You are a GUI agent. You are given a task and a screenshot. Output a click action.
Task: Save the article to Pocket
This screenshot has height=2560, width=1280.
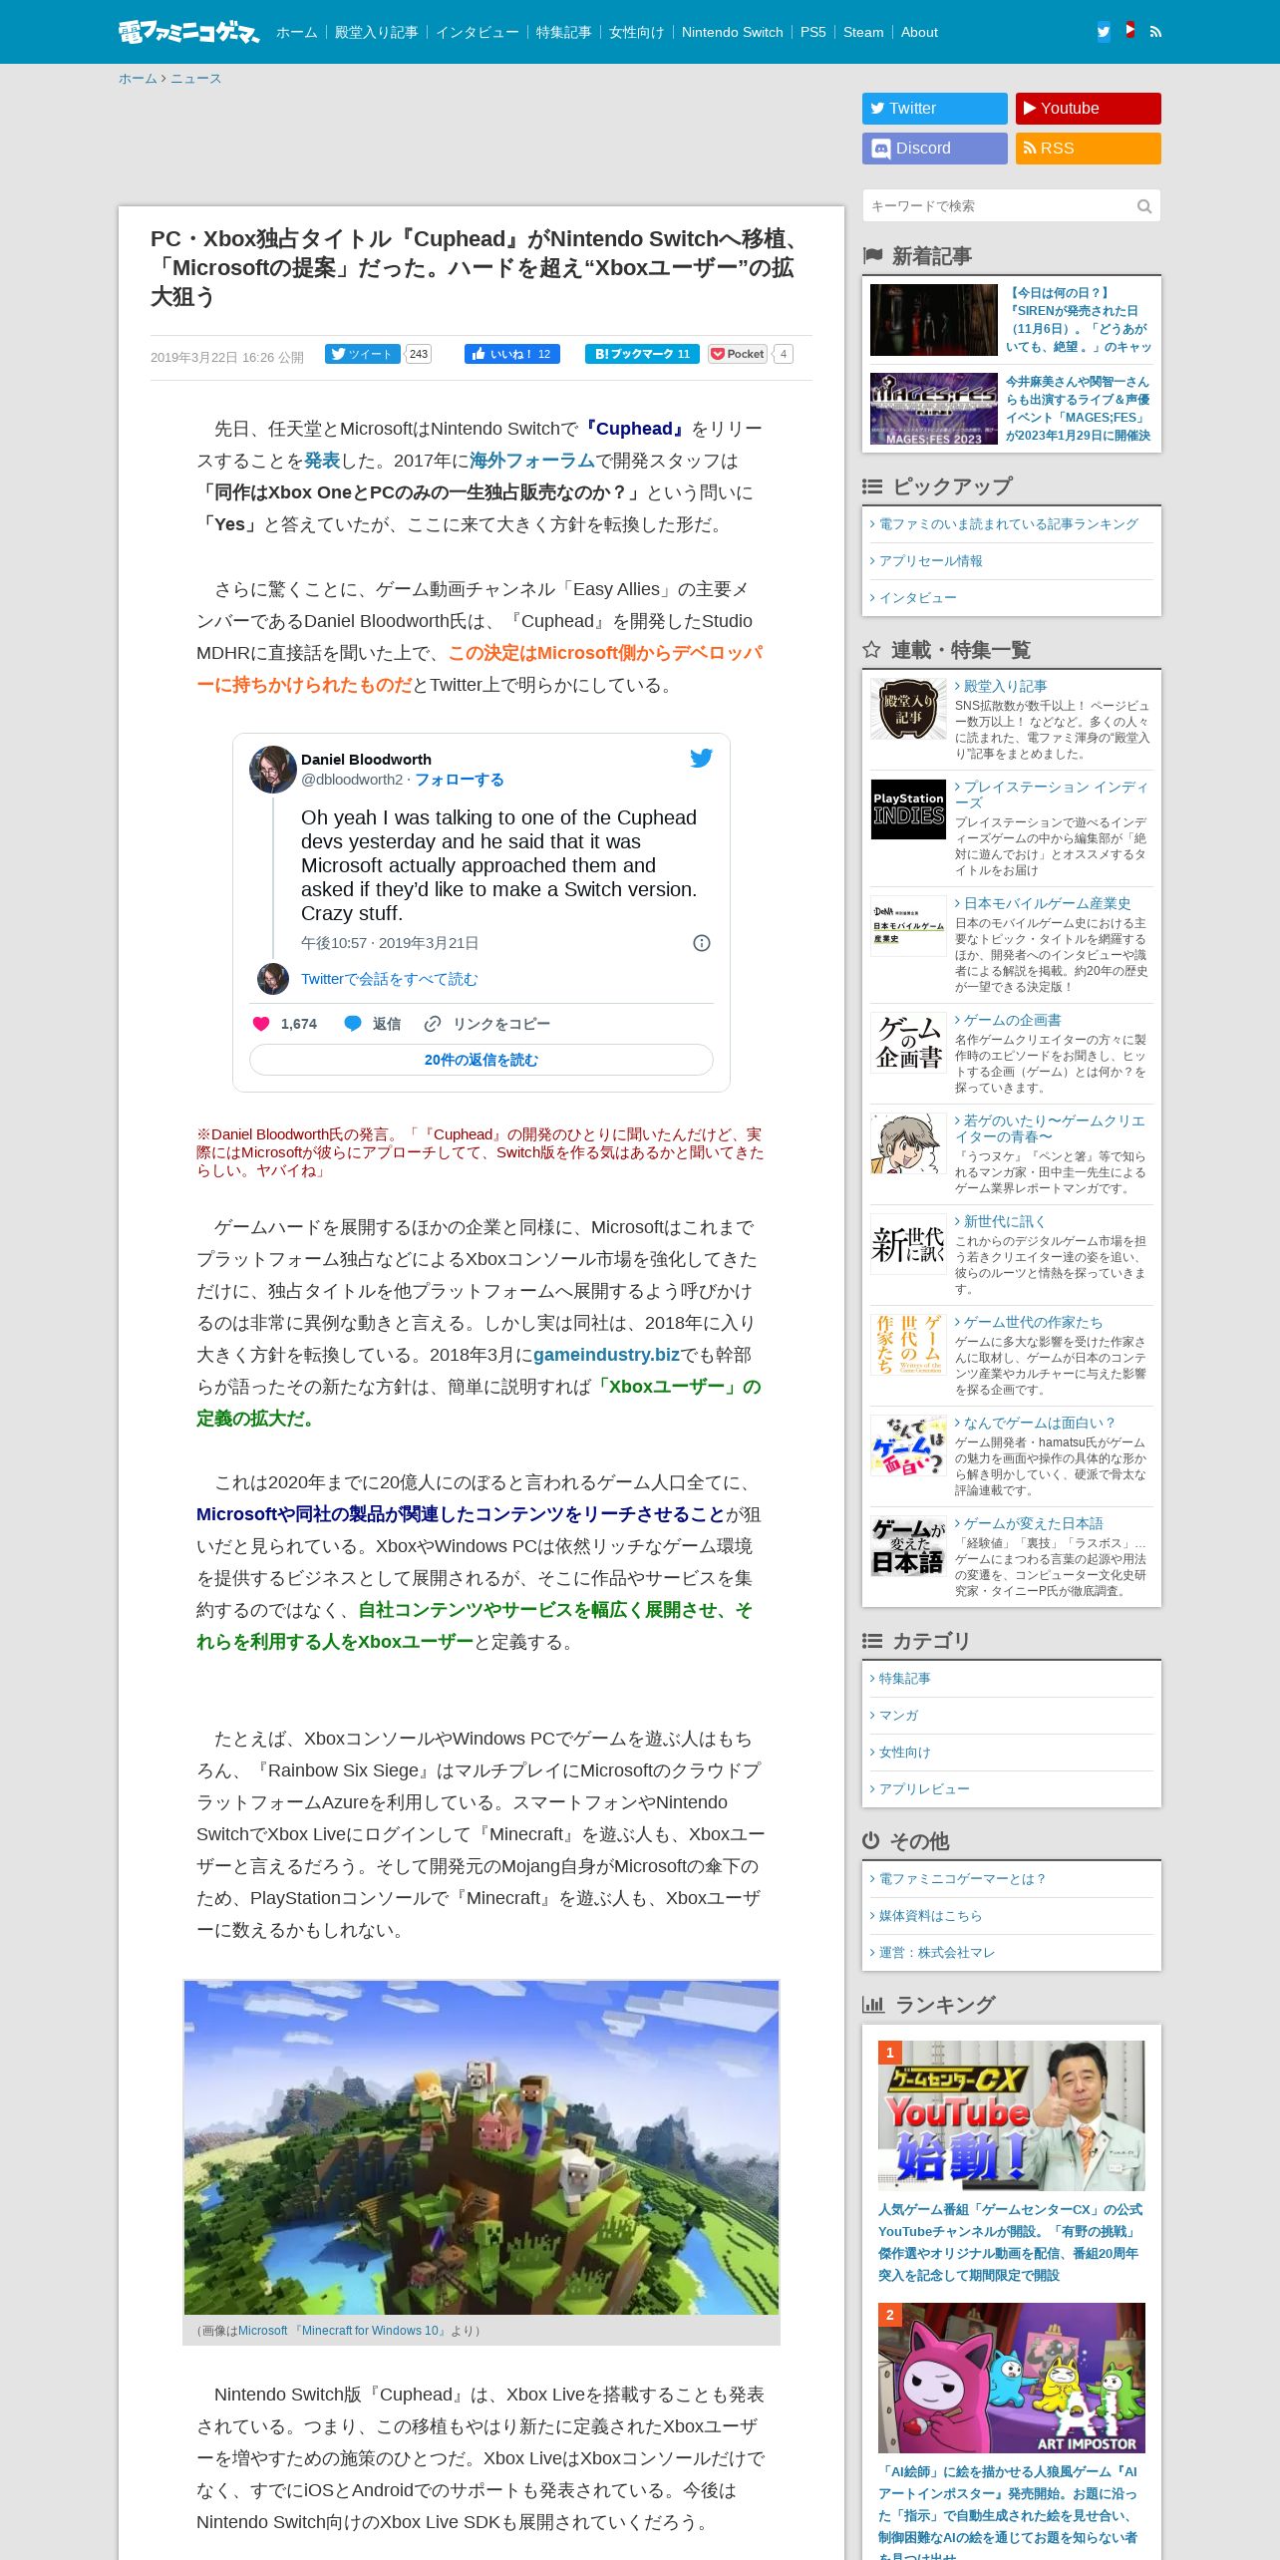pyautogui.click(x=738, y=354)
